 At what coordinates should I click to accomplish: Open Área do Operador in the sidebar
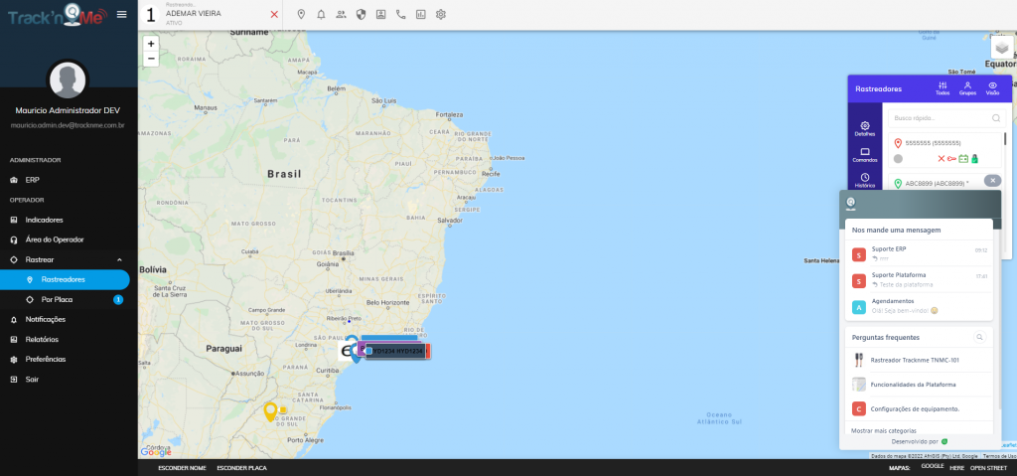pyautogui.click(x=69, y=239)
